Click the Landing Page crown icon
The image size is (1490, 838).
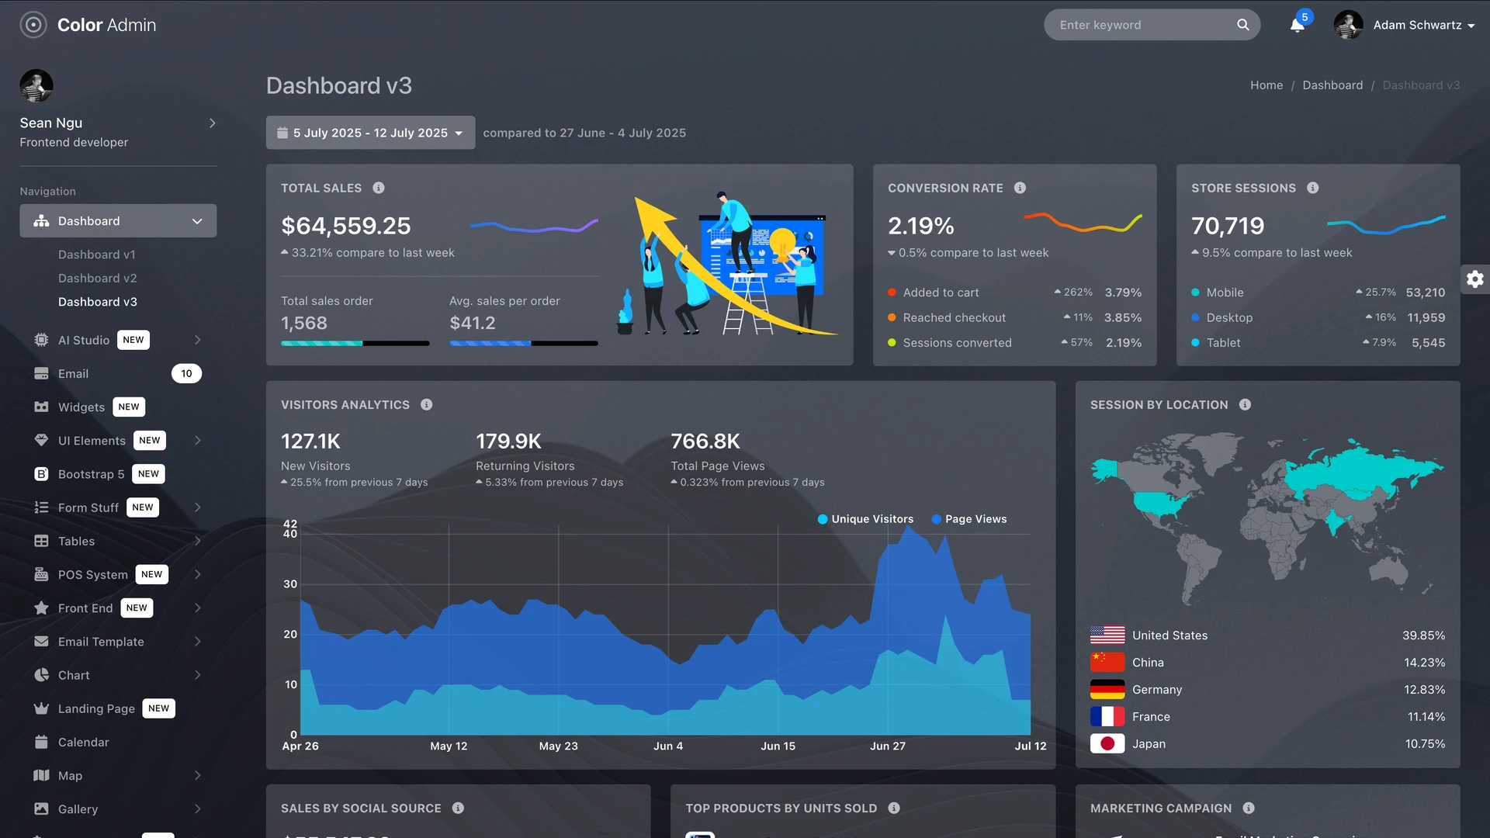41,708
